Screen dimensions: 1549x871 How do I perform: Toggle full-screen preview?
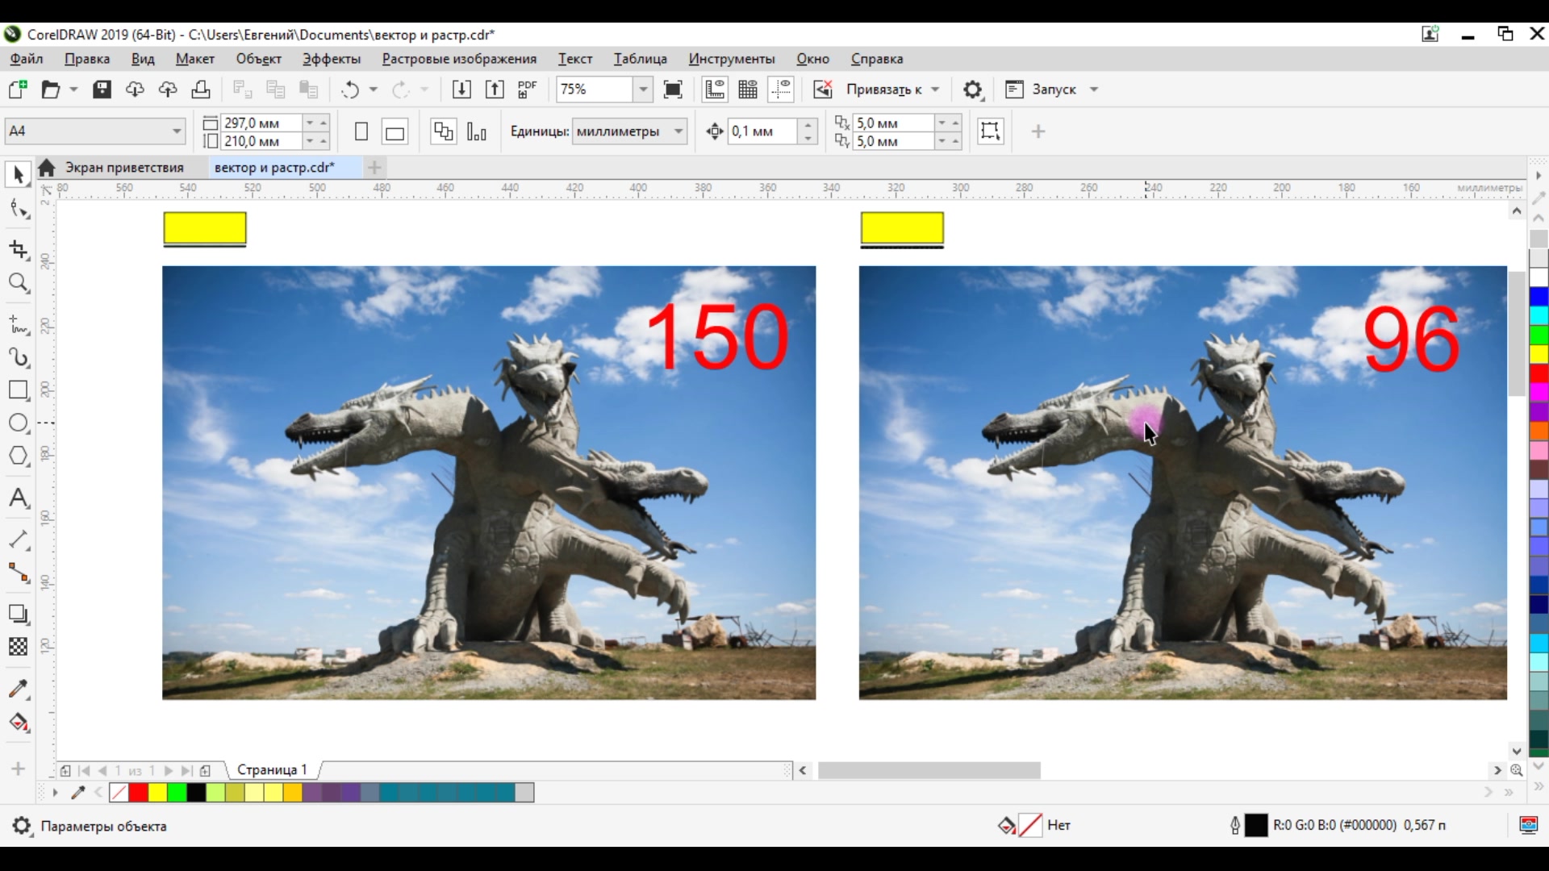pos(673,90)
